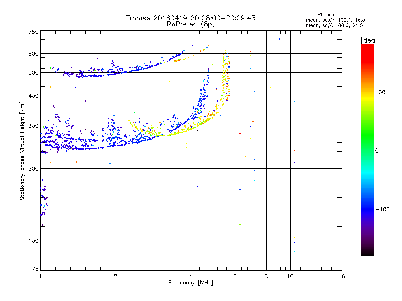Click the colorbar tick label '0'
This screenshot has width=402, height=301.
pyautogui.click(x=377, y=151)
